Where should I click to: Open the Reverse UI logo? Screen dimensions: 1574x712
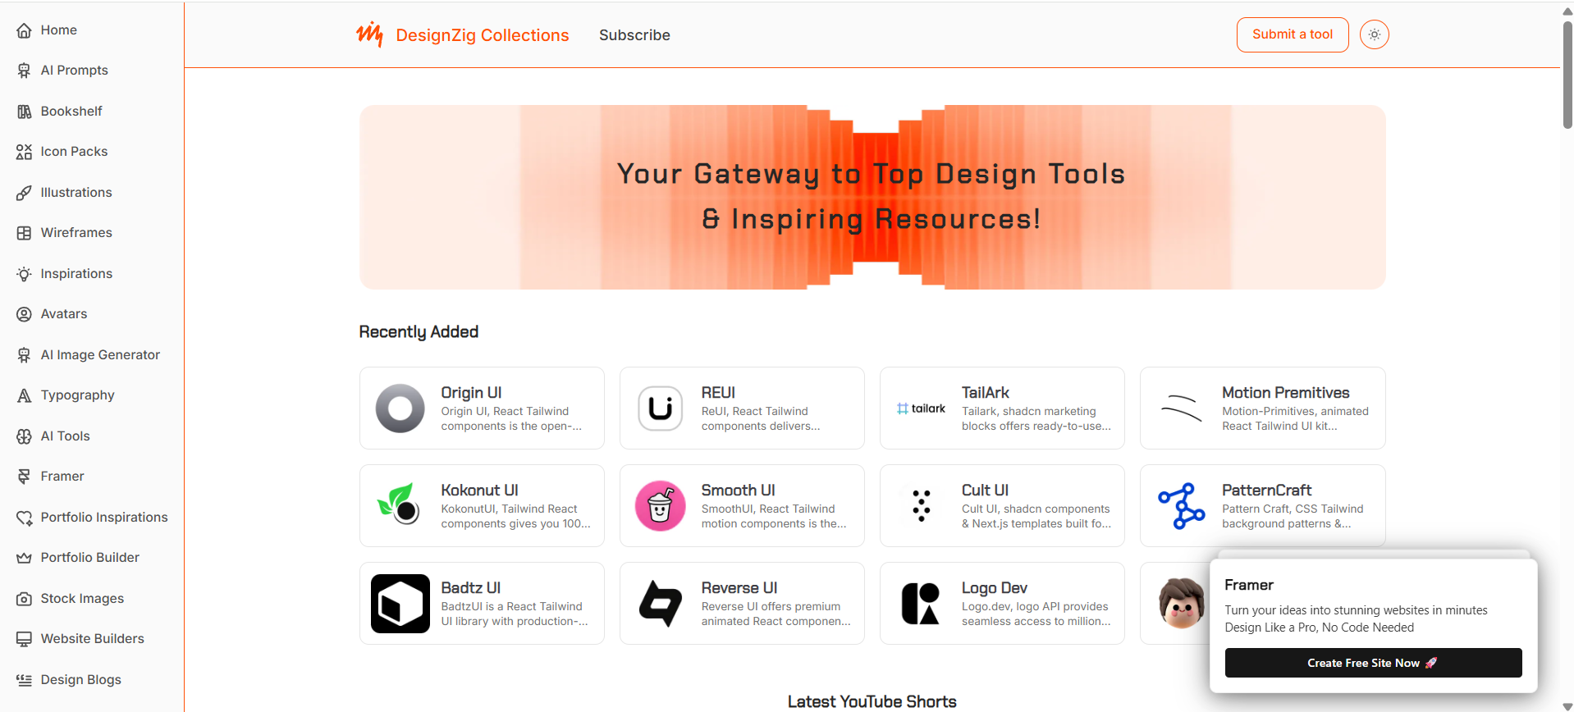(660, 604)
